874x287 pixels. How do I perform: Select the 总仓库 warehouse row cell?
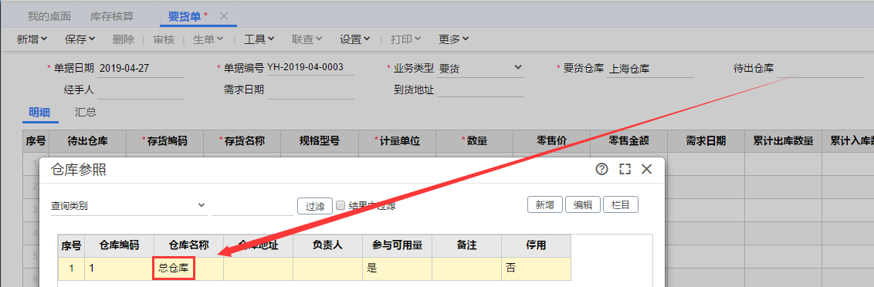174,268
